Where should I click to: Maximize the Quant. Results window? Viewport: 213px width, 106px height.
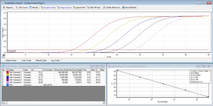(97, 66)
